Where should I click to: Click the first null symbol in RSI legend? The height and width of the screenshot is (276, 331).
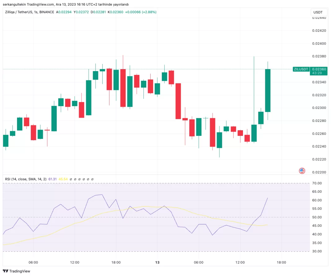(x=71, y=179)
